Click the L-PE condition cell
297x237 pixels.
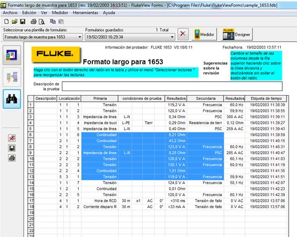tap(125, 123)
